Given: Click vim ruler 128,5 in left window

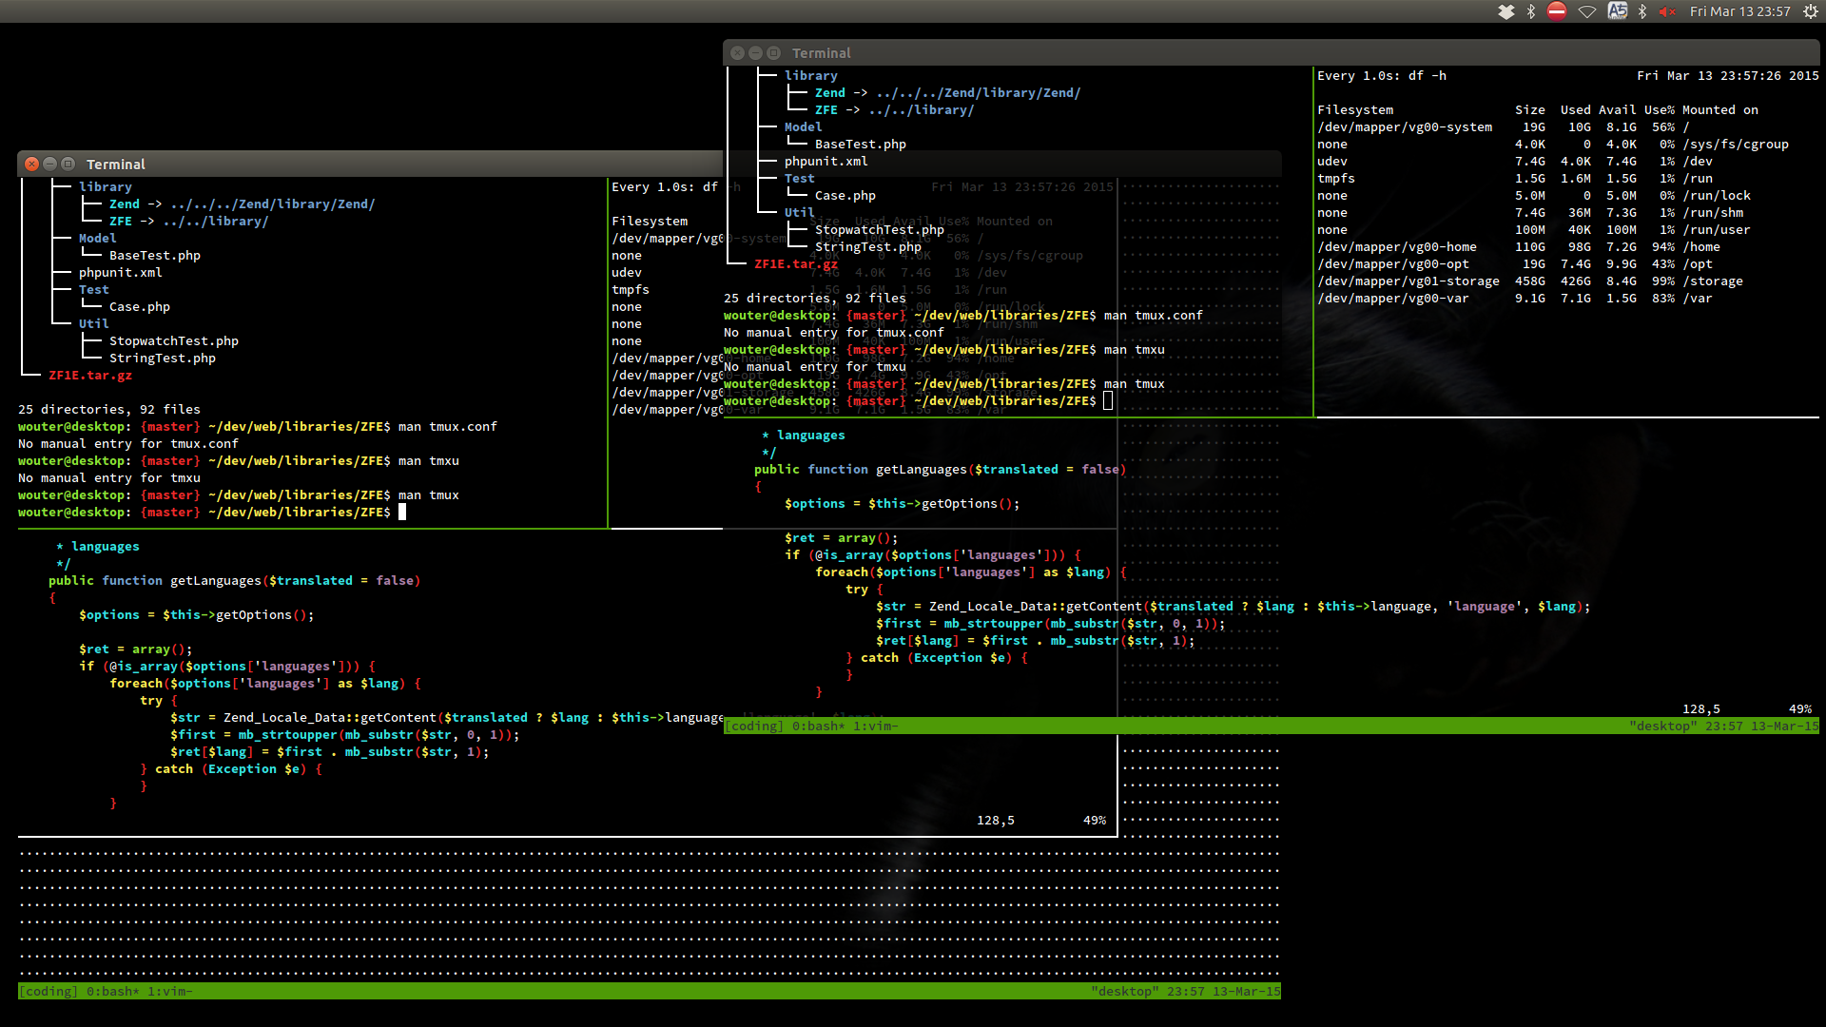Looking at the screenshot, I should pyautogui.click(x=996, y=821).
